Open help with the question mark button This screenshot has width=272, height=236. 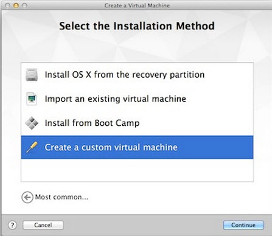click(12, 225)
